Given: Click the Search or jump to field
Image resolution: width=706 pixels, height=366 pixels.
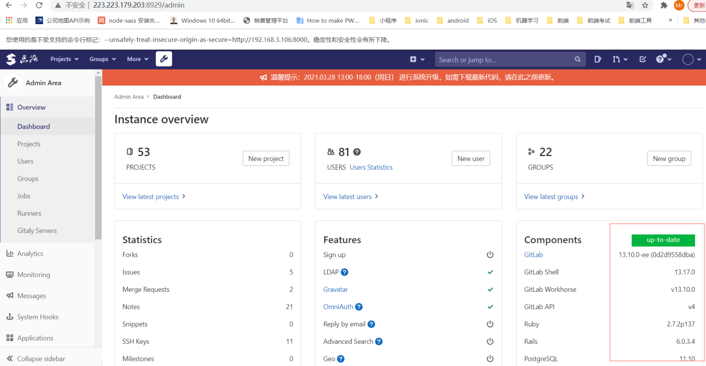Looking at the screenshot, I should [x=504, y=60].
